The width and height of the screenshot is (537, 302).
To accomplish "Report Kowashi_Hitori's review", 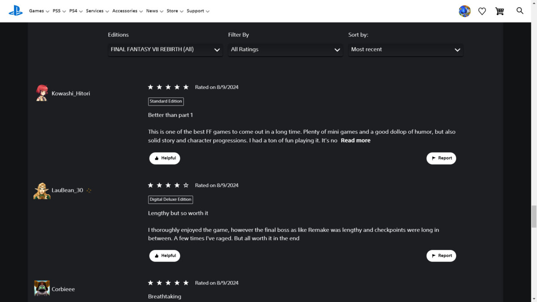I will point(441,158).
